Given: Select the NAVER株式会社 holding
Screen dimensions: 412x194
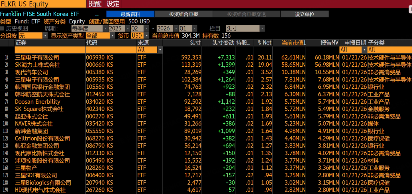Looking at the screenshot, I should [34, 124].
